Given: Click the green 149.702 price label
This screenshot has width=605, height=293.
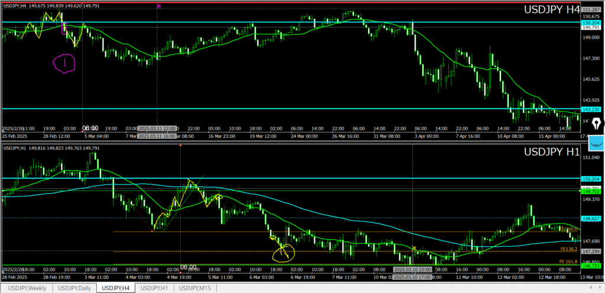Looking at the screenshot, I should pyautogui.click(x=591, y=191).
